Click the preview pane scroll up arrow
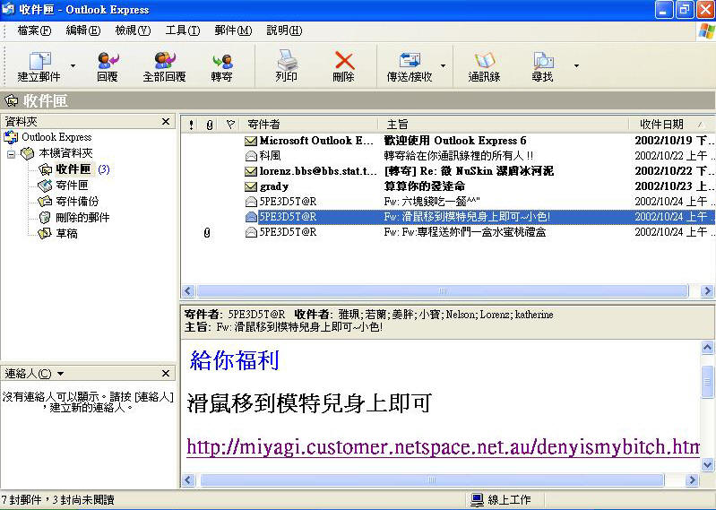The width and height of the screenshot is (716, 510). [707, 348]
